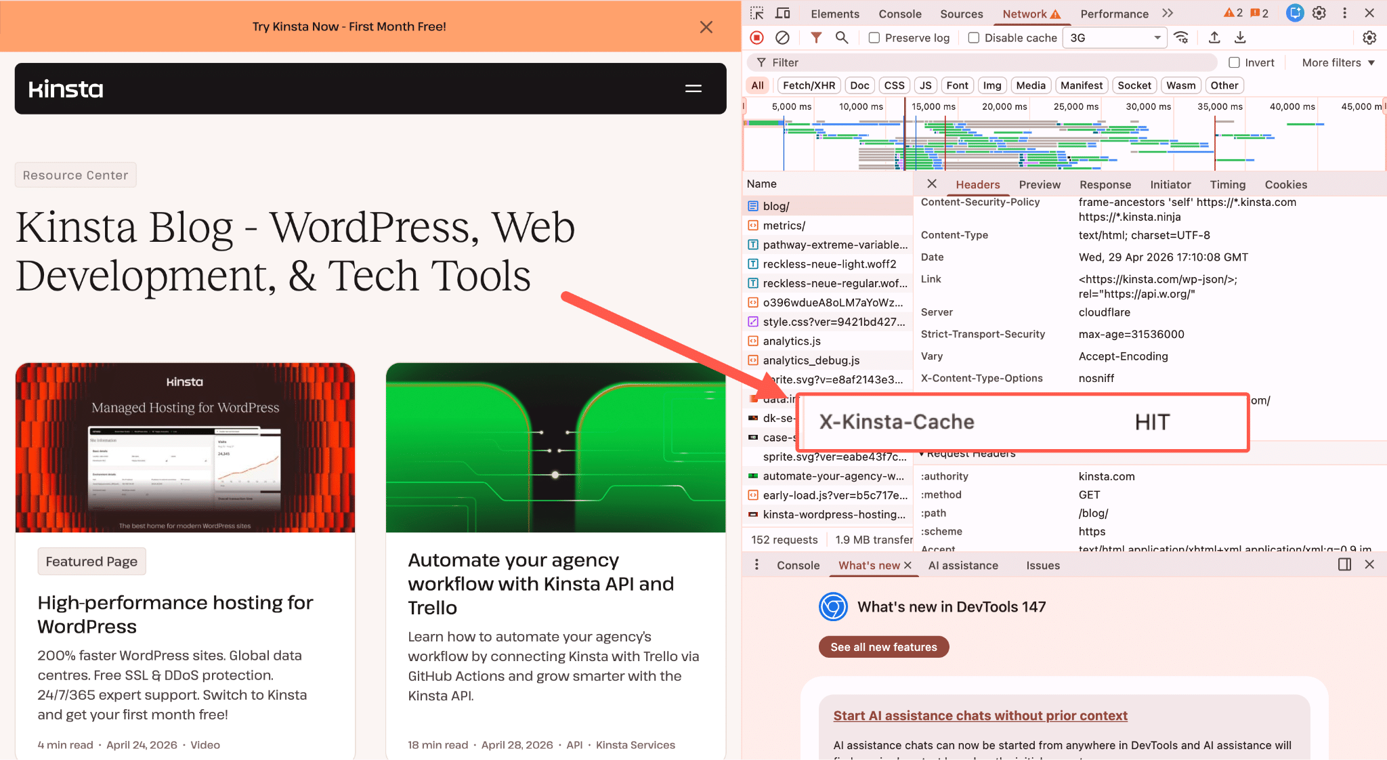Screen dimensions: 1387x760
Task: Open network search magnifier icon
Action: coord(842,38)
